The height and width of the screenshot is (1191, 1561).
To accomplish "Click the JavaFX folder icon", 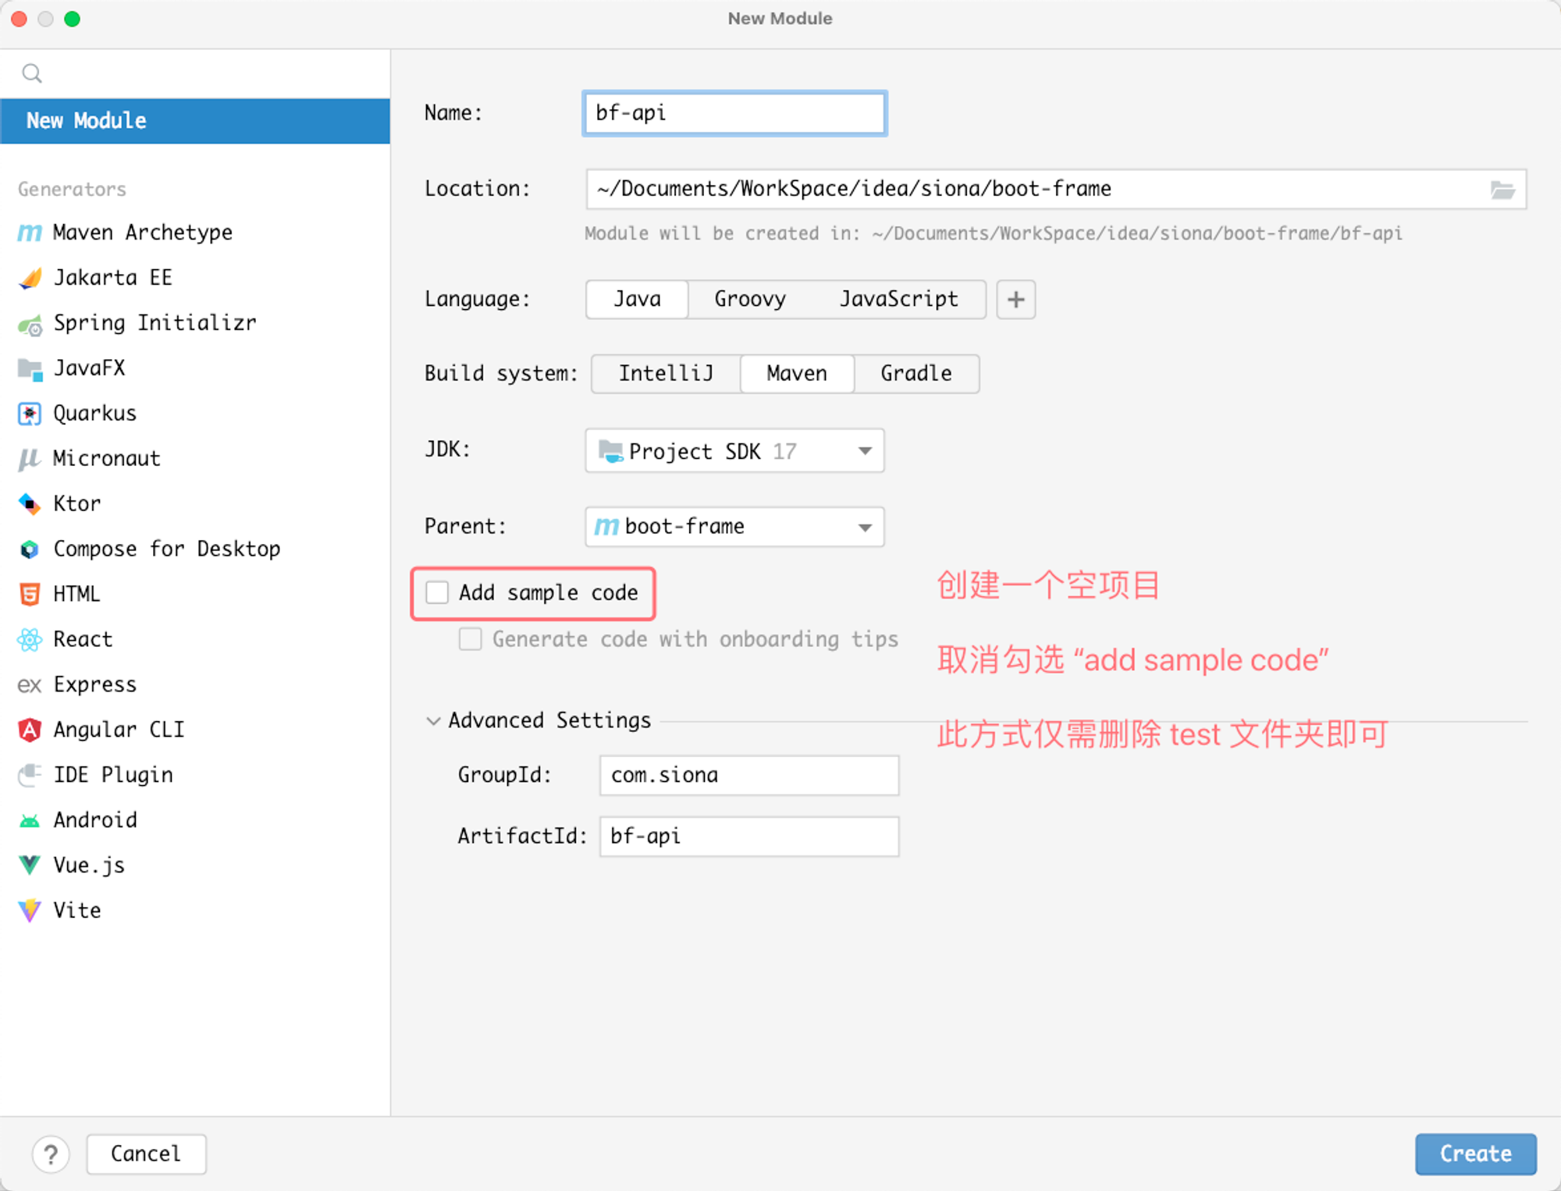I will click(x=30, y=368).
